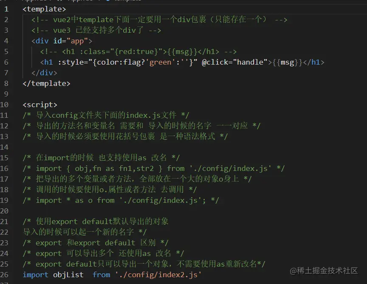The image size is (367, 284).
Task: Click line number 6 in the gutter
Action: (x=6, y=62)
